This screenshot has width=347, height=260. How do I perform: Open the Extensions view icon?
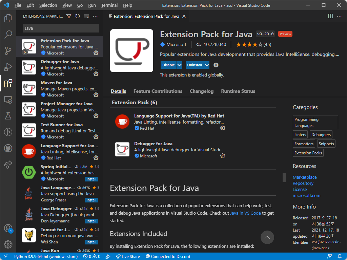point(8,84)
